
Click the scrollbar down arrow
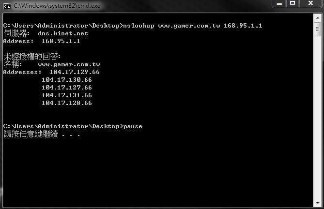318,203
